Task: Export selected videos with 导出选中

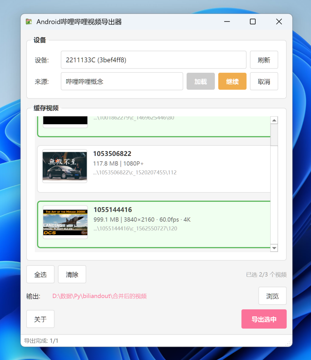Action: pos(264,319)
